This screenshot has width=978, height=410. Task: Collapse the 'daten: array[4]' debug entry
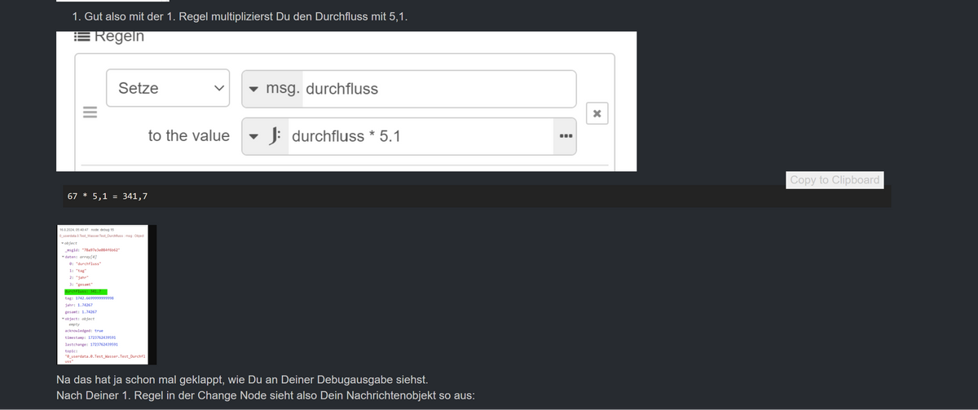(x=63, y=257)
